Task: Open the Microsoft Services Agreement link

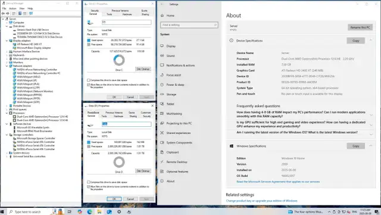Action: [278, 182]
